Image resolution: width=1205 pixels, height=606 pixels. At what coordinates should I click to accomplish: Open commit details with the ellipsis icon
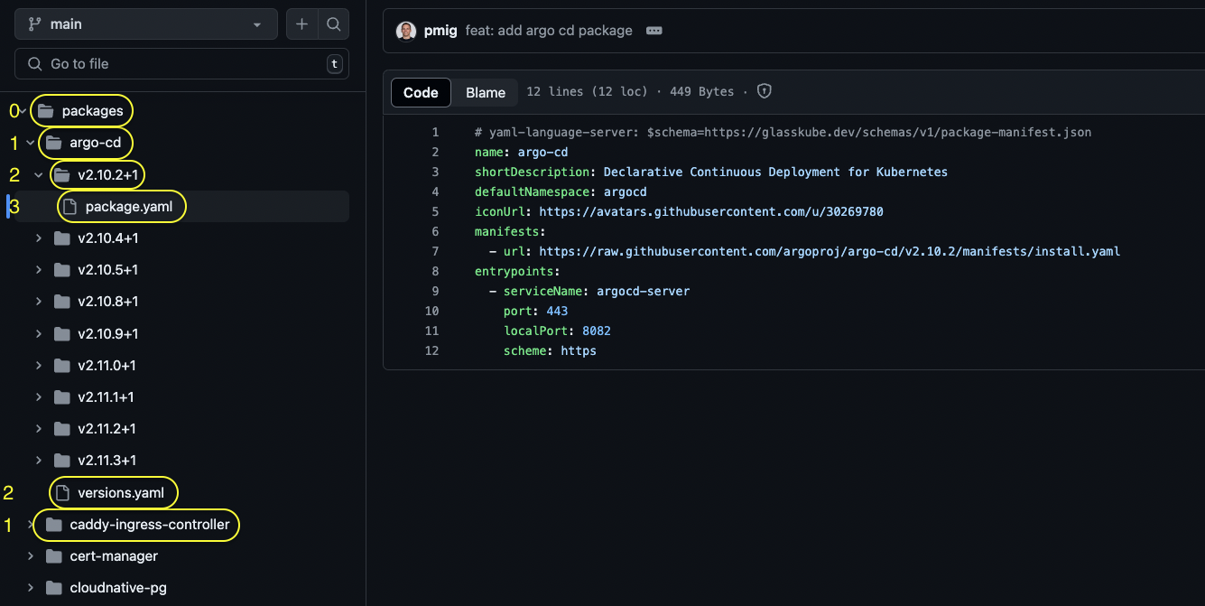tap(653, 30)
